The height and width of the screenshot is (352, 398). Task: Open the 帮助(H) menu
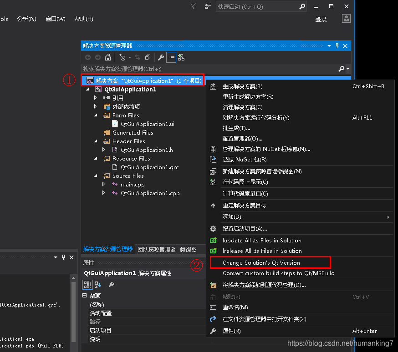pos(83,19)
